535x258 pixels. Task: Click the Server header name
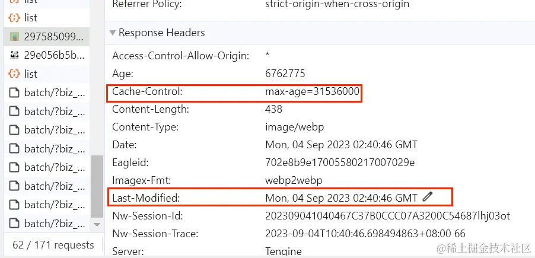(x=128, y=252)
